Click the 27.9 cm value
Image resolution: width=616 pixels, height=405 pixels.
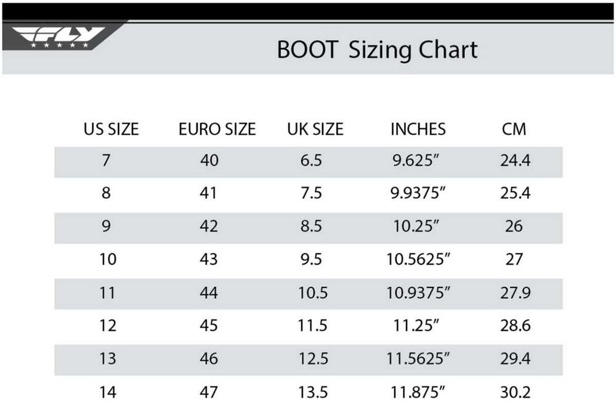coord(515,292)
